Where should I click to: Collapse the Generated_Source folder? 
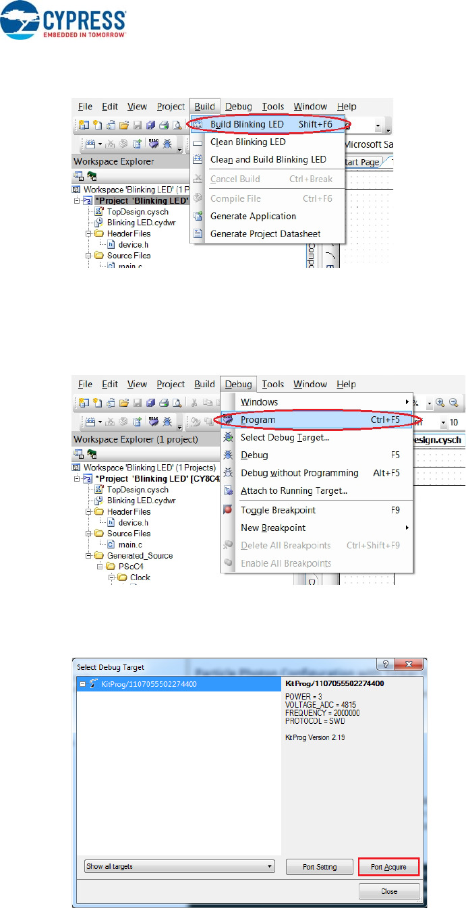[x=88, y=555]
